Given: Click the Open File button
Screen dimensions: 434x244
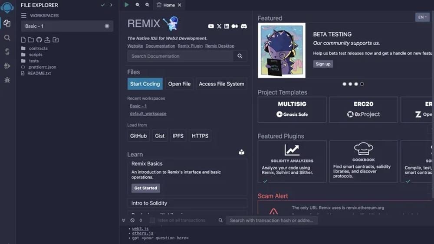Looking at the screenshot, I should (179, 84).
